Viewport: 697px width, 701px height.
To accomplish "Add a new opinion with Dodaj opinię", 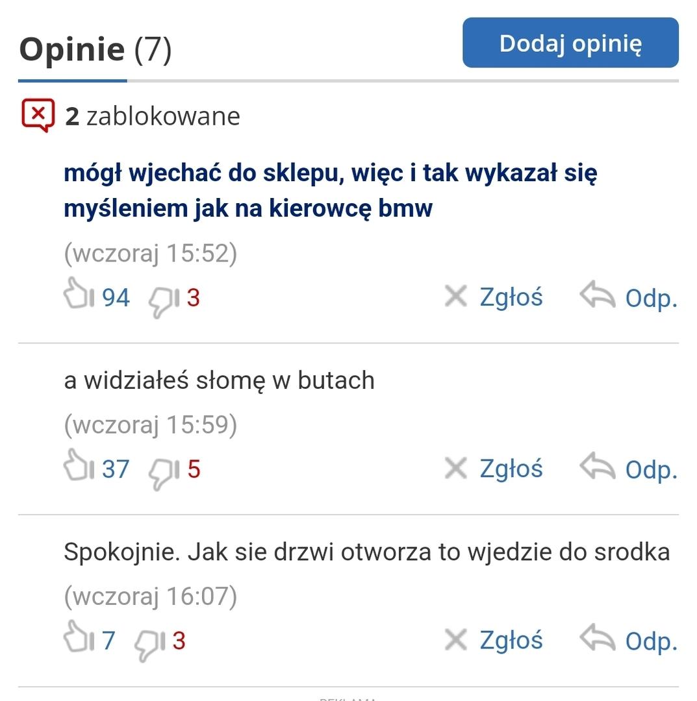I will coord(570,43).
